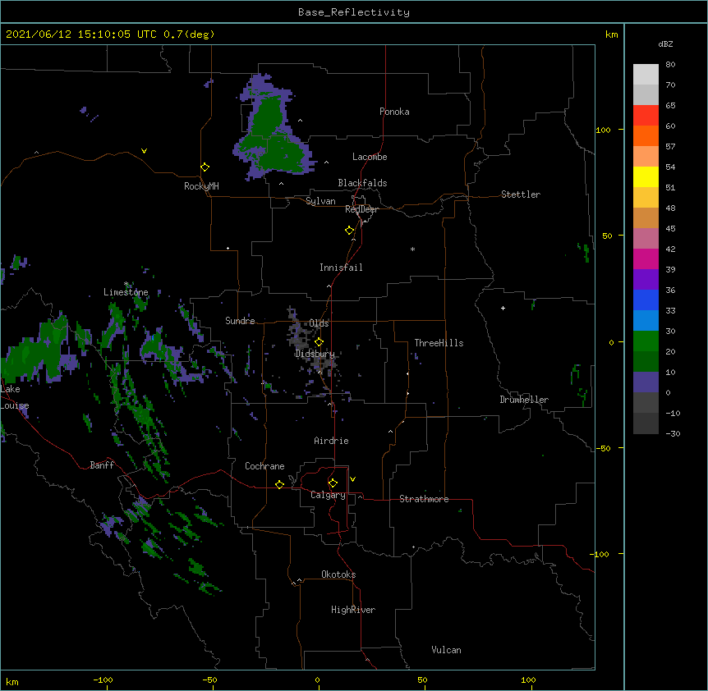Image resolution: width=708 pixels, height=691 pixels.
Task: Click the 50 tick on bottom axis
Action: pos(422,680)
